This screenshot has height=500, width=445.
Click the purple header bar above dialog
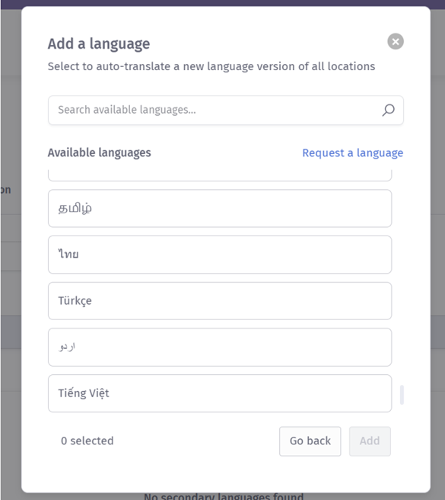coord(222,3)
